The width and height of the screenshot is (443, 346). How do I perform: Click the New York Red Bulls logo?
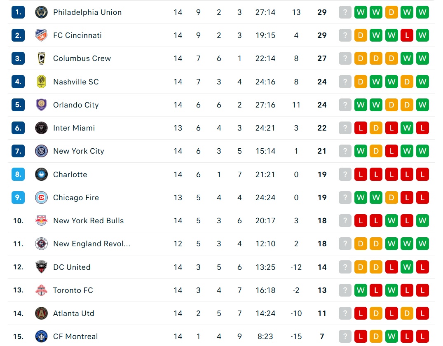pos(41,221)
